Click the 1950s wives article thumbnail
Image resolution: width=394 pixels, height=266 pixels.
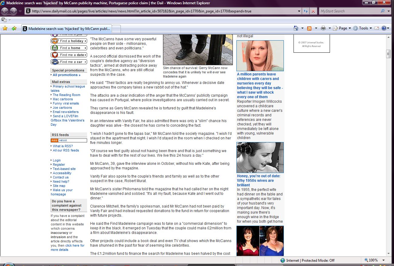pyautogui.click(x=260, y=158)
